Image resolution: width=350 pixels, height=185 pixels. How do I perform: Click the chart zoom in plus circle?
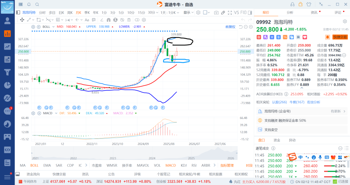click(251, 27)
